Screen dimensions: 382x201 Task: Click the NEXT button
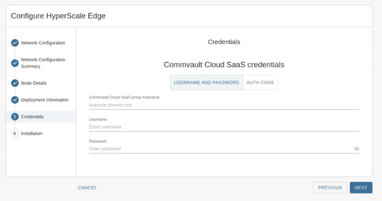point(361,188)
